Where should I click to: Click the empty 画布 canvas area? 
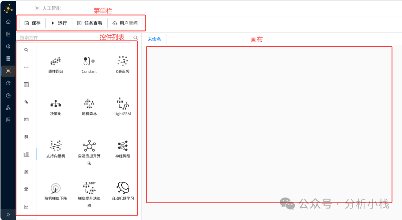pyautogui.click(x=269, y=125)
